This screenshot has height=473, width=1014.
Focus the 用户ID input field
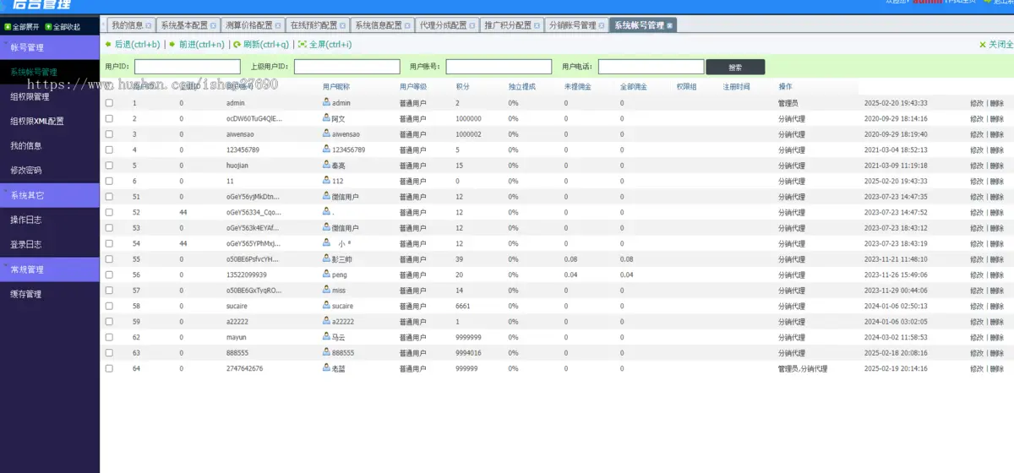point(188,67)
